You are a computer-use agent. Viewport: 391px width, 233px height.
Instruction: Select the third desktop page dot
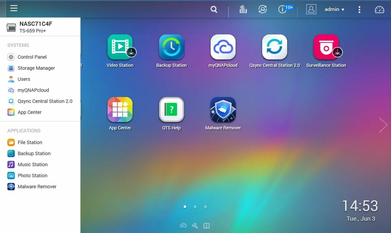205,207
